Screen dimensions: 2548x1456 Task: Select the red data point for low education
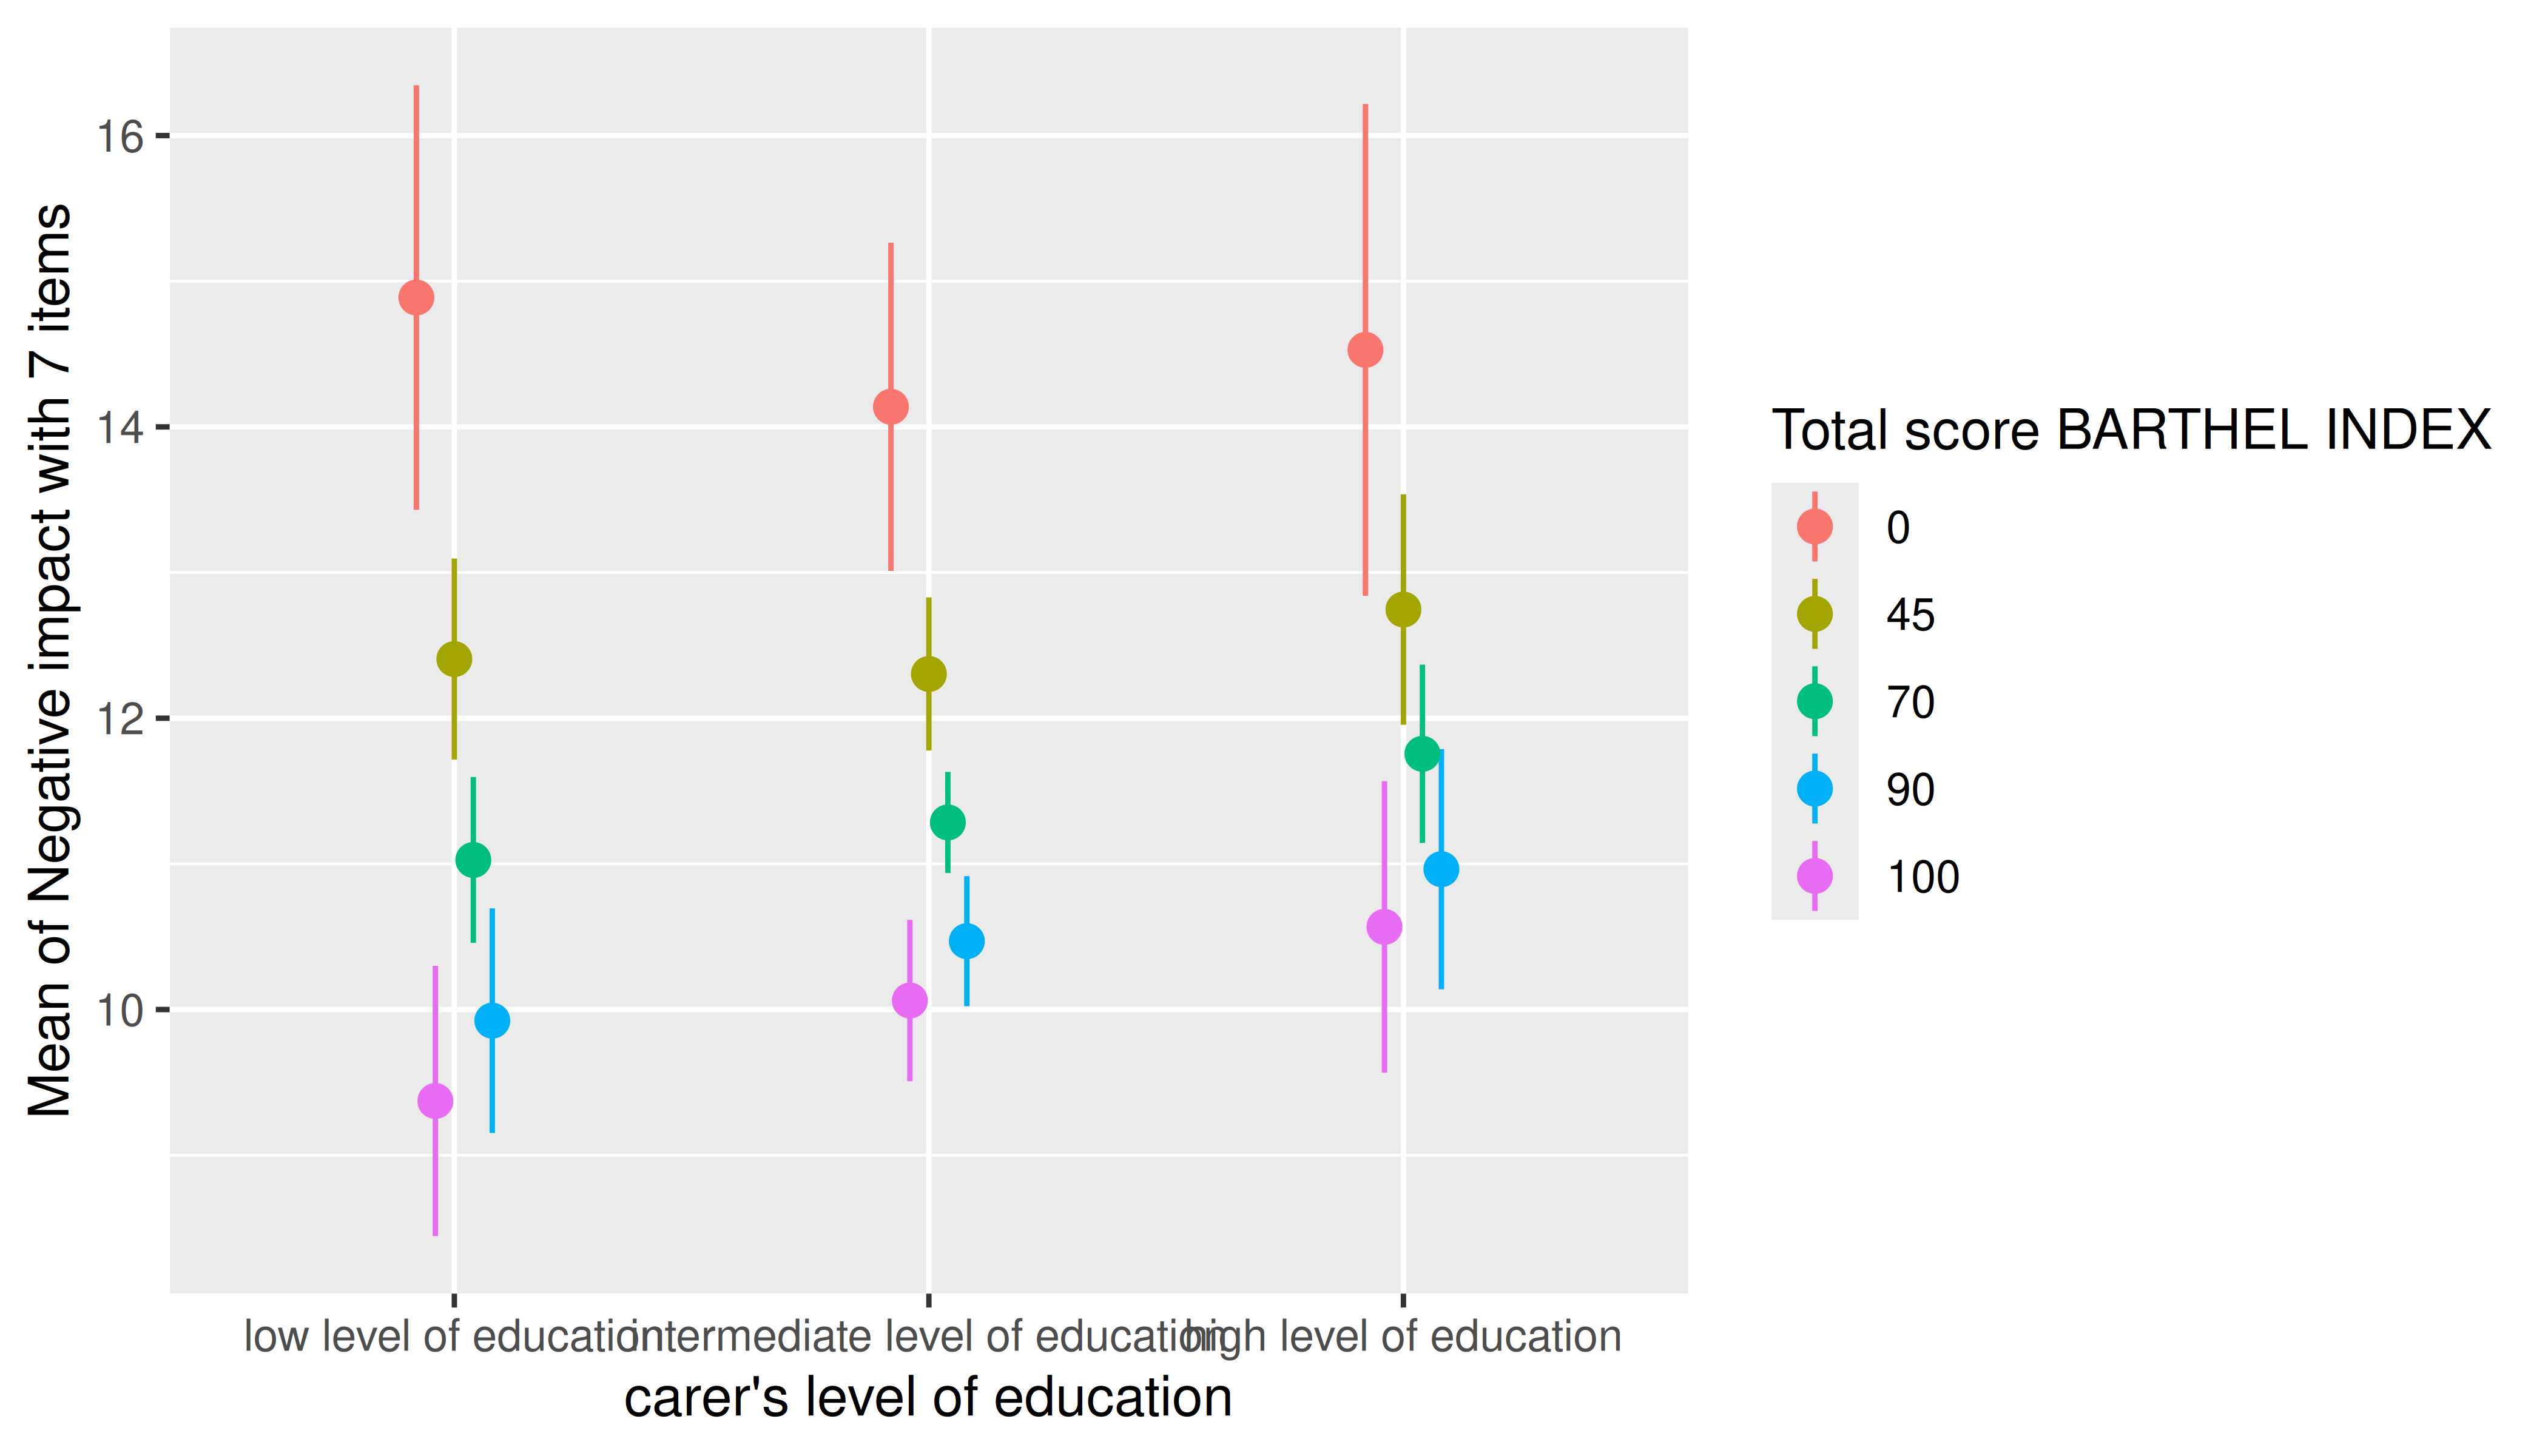[416, 297]
